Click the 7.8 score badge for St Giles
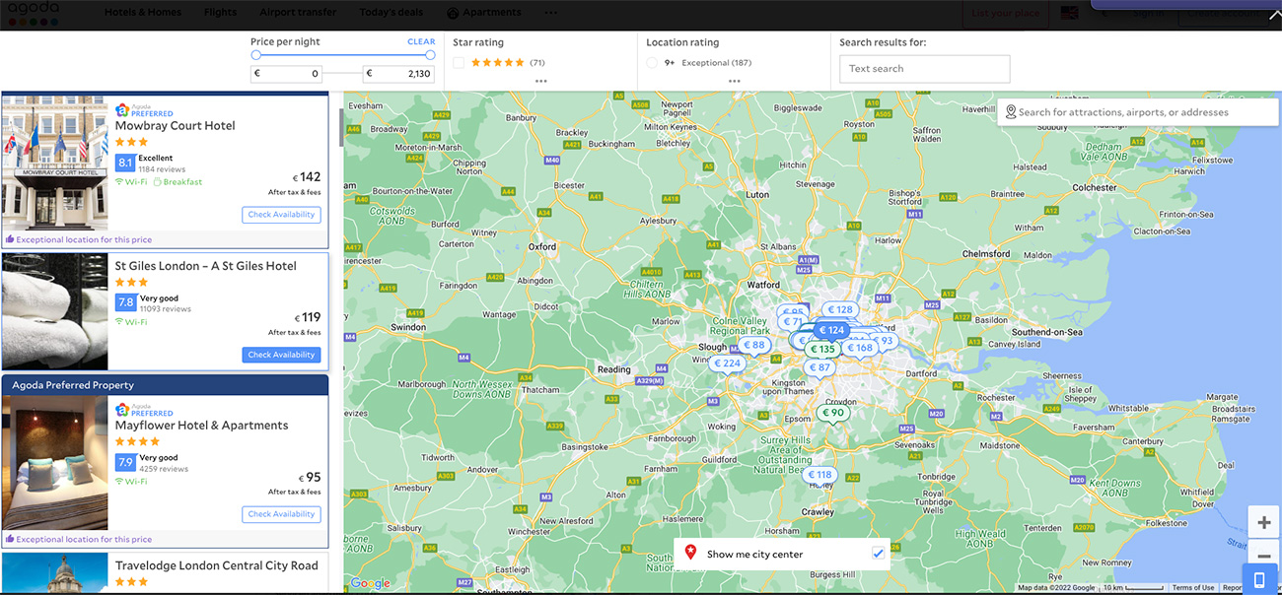This screenshot has height=595, width=1282. click(x=125, y=302)
